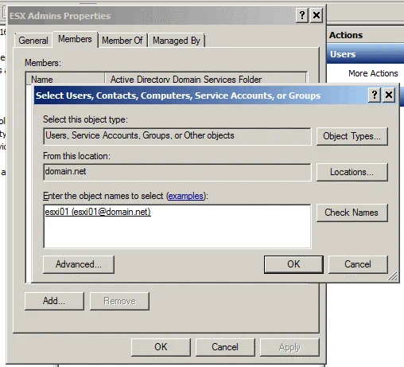This screenshot has height=367, width=404.
Task: Cancel the ESX Admins Properties window
Action: [225, 347]
